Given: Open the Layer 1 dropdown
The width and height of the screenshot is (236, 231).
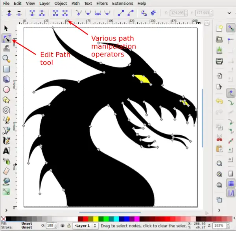Looking at the screenshot, I should coord(85,226).
